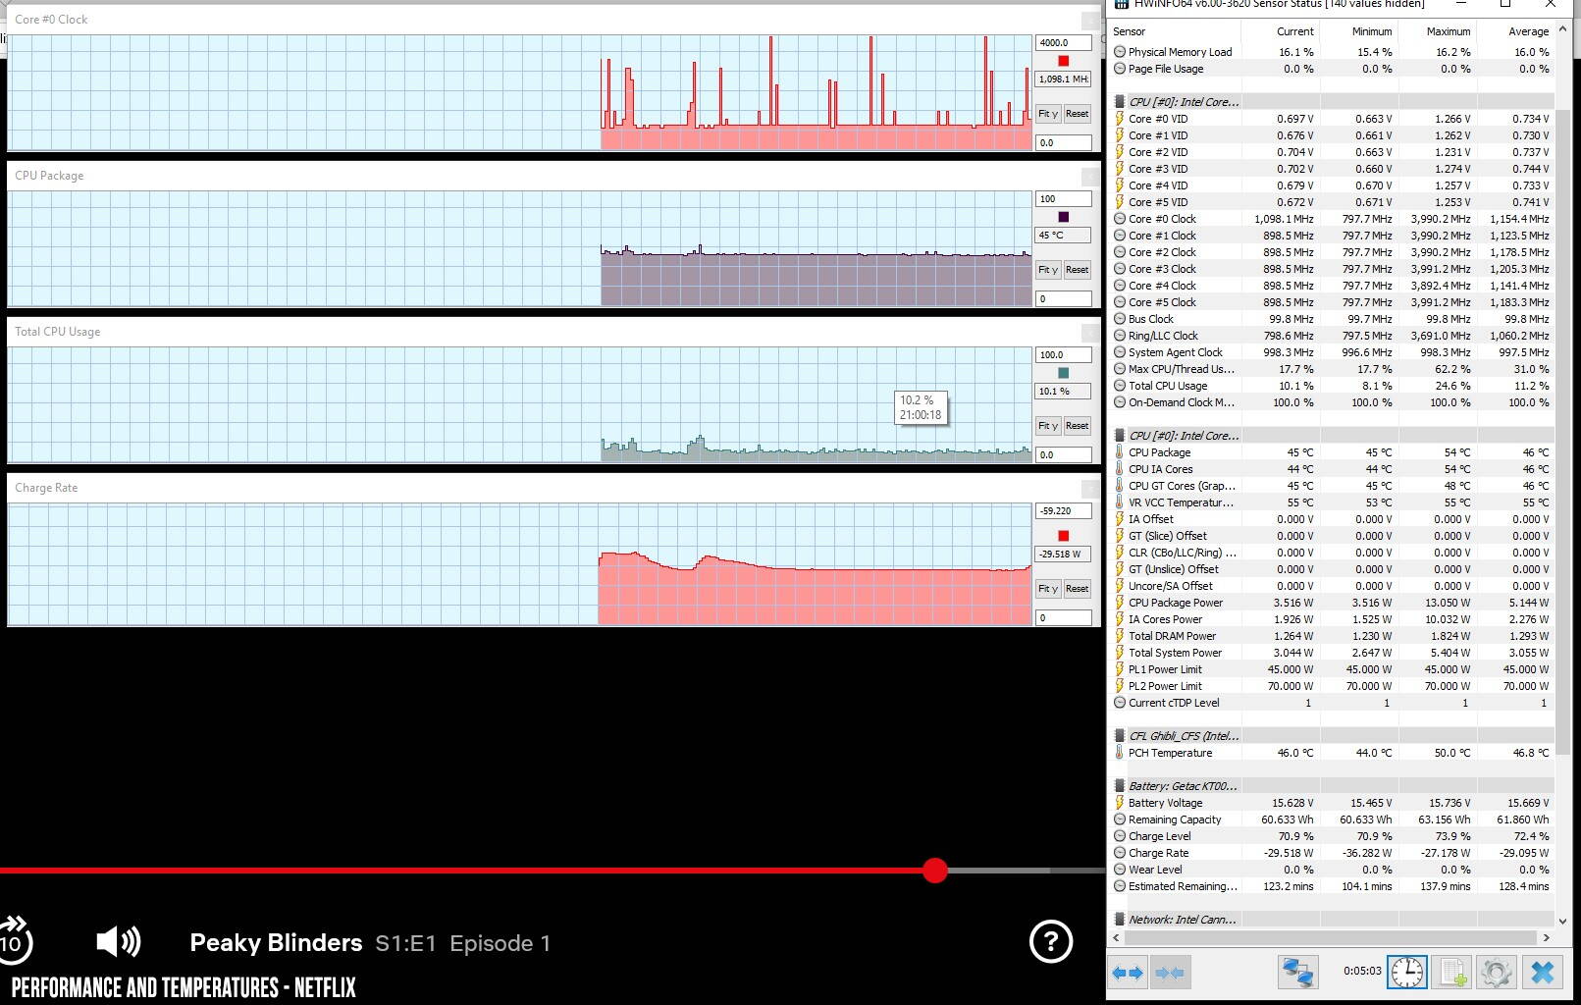
Task: Open sensor settings via the gear icon
Action: [x=1497, y=973]
